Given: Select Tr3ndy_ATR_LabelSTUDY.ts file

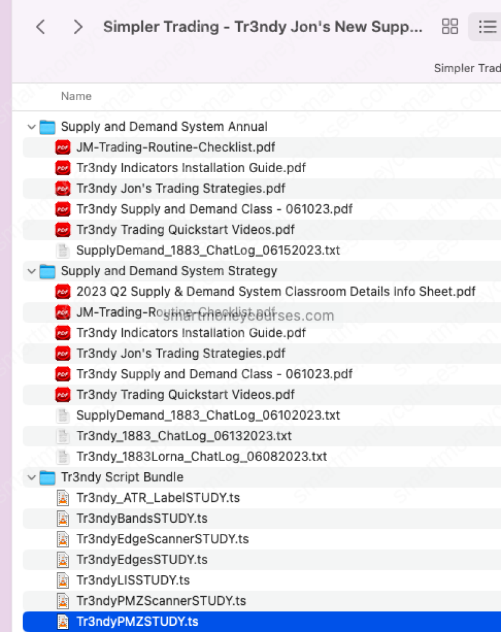Looking at the screenshot, I should pyautogui.click(x=158, y=497).
